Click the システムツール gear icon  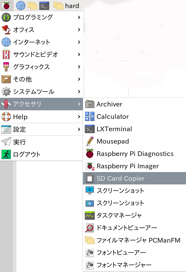(x=6, y=92)
